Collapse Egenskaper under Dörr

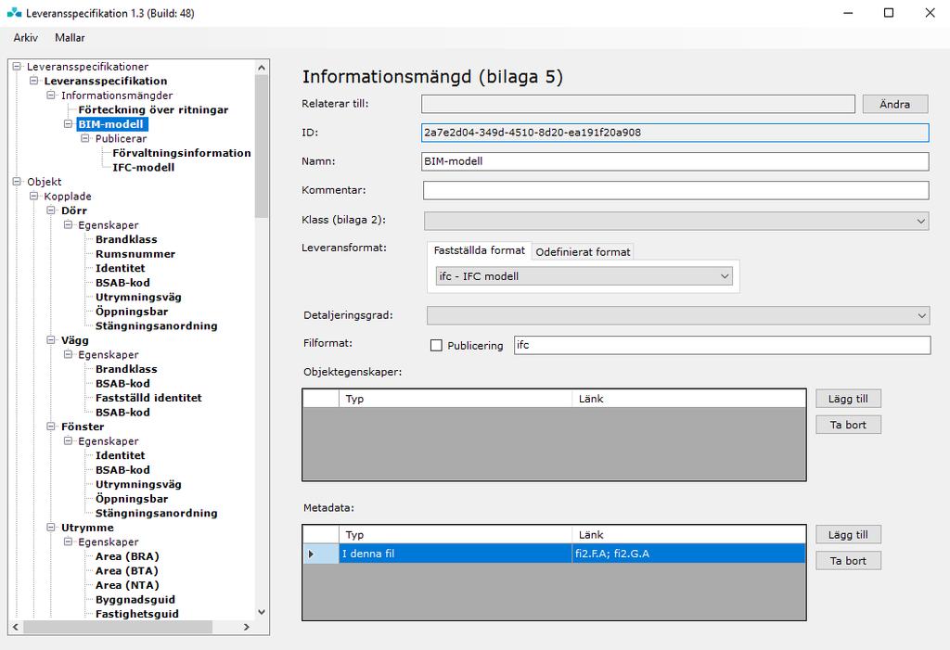tap(68, 224)
